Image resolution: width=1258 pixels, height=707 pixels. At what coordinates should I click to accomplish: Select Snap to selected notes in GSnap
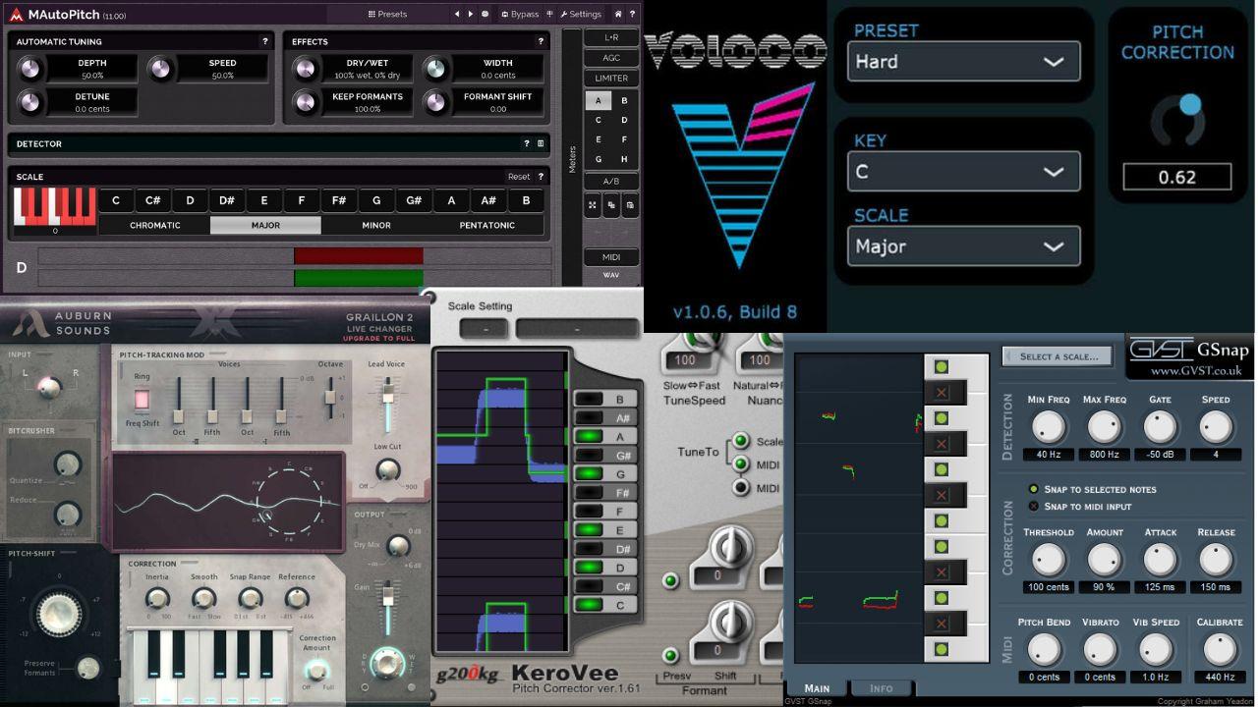(x=1033, y=489)
